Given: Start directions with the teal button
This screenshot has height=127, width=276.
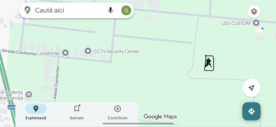Looking at the screenshot, I should [x=251, y=111].
